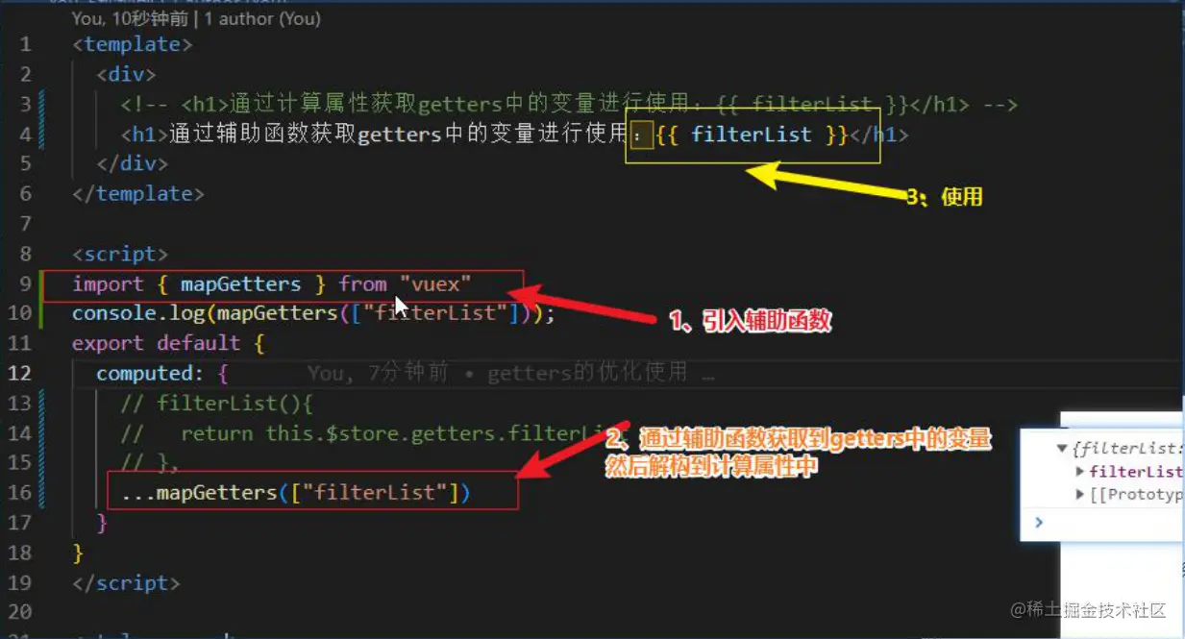Click the opening <script> tag on line 8
This screenshot has width=1185, height=639.
120,254
